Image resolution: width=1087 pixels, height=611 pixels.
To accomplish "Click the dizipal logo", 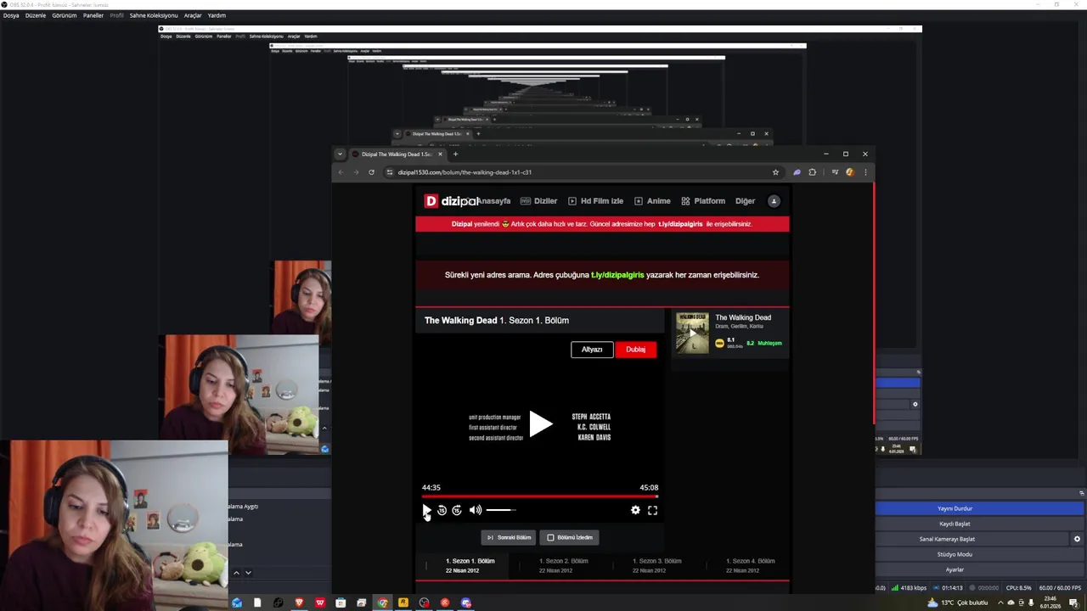I will click(452, 201).
